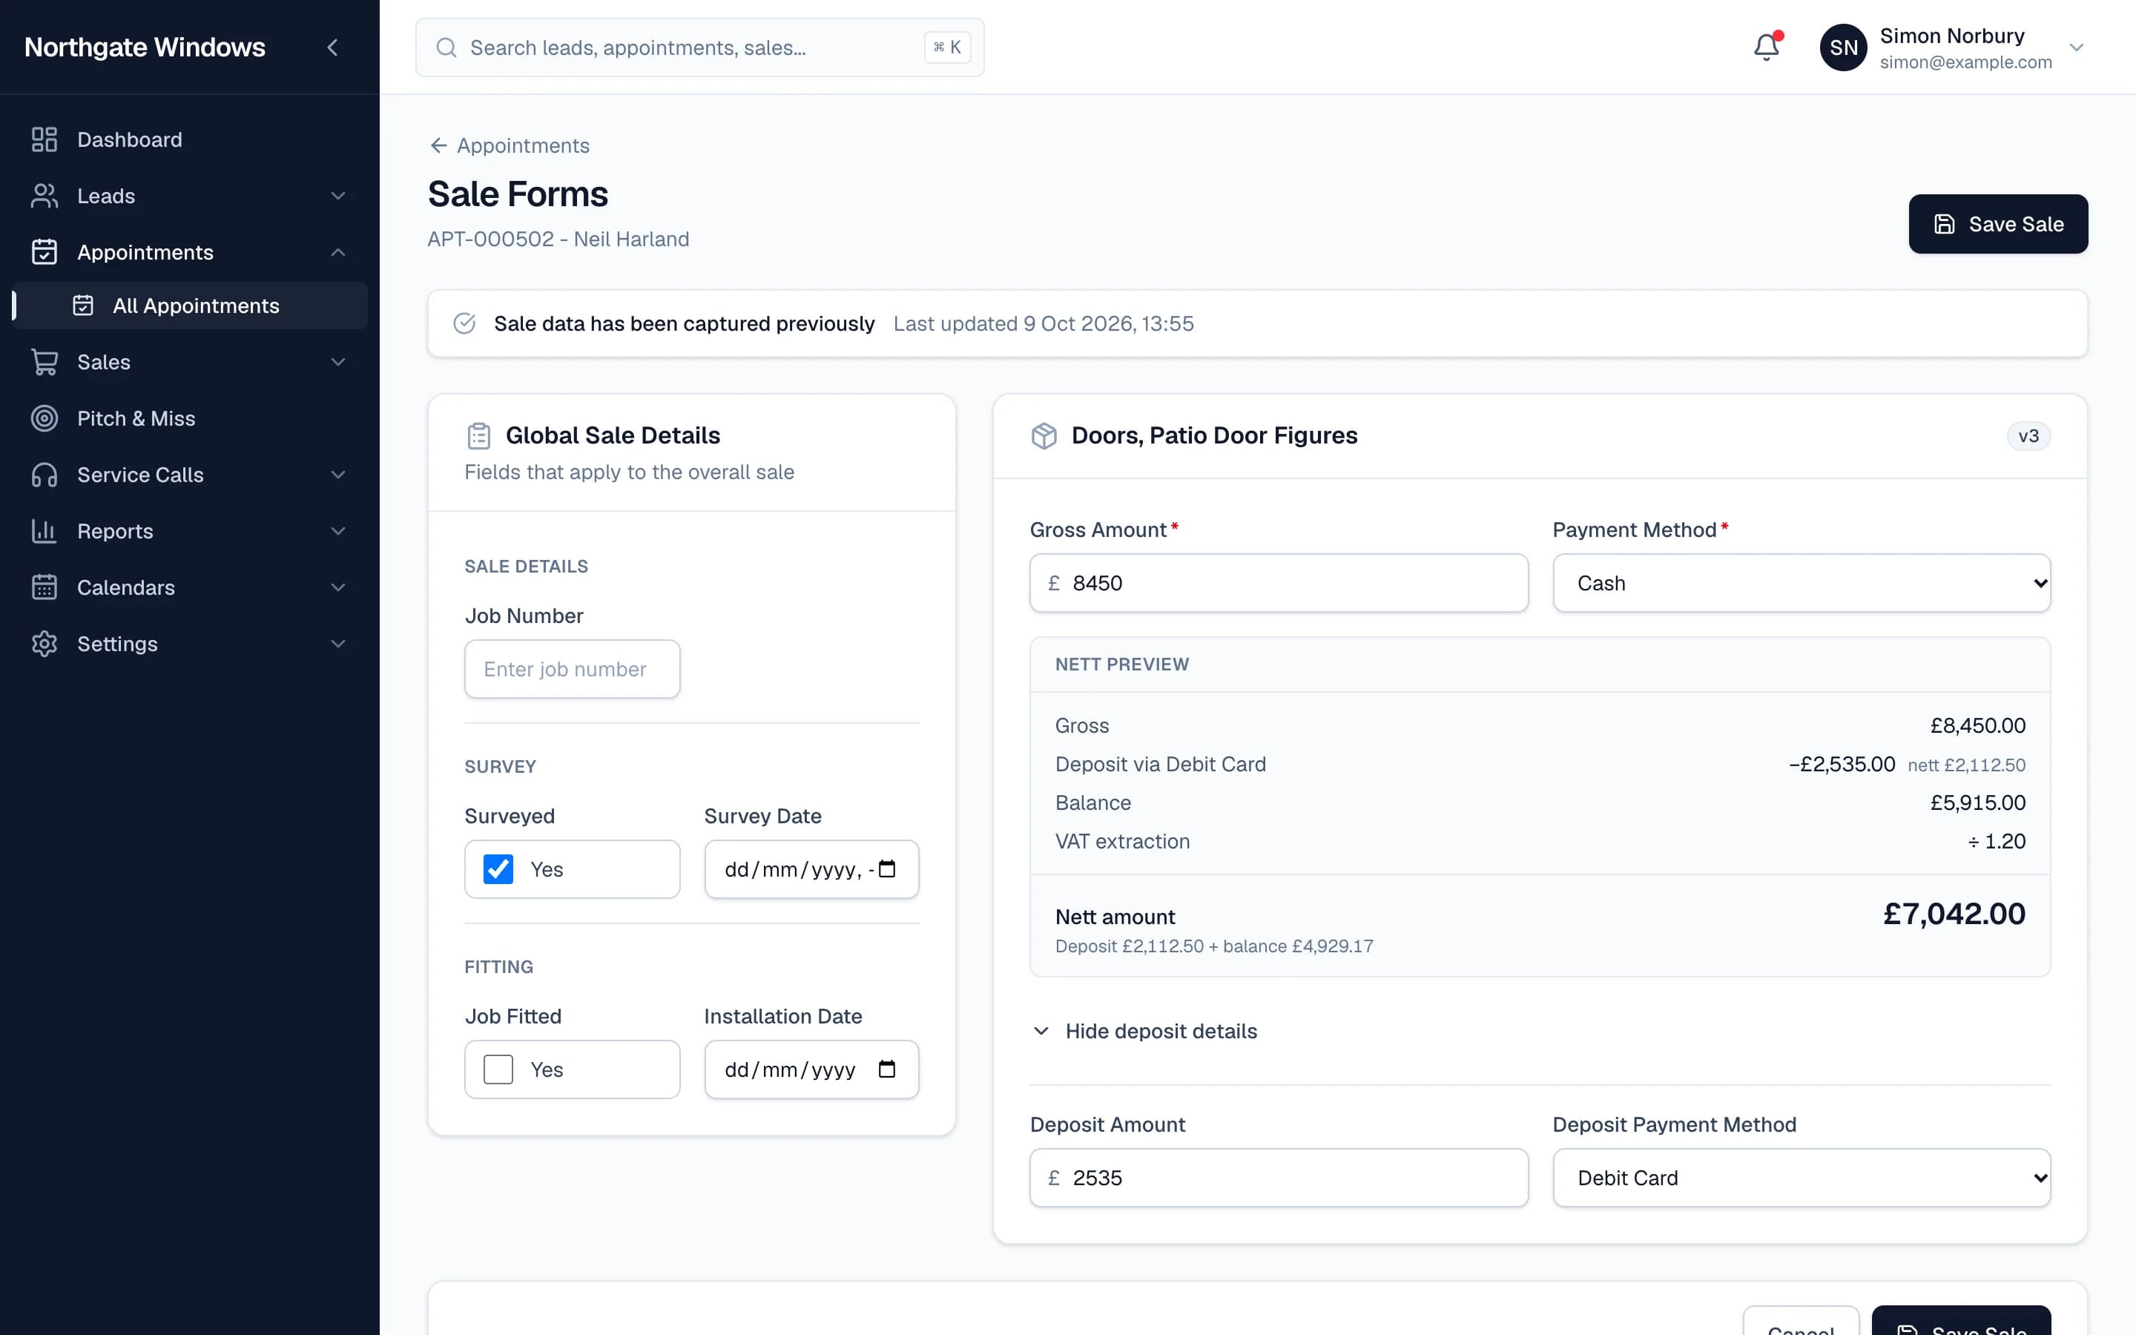Collapse the Appointments menu chevron

[338, 252]
